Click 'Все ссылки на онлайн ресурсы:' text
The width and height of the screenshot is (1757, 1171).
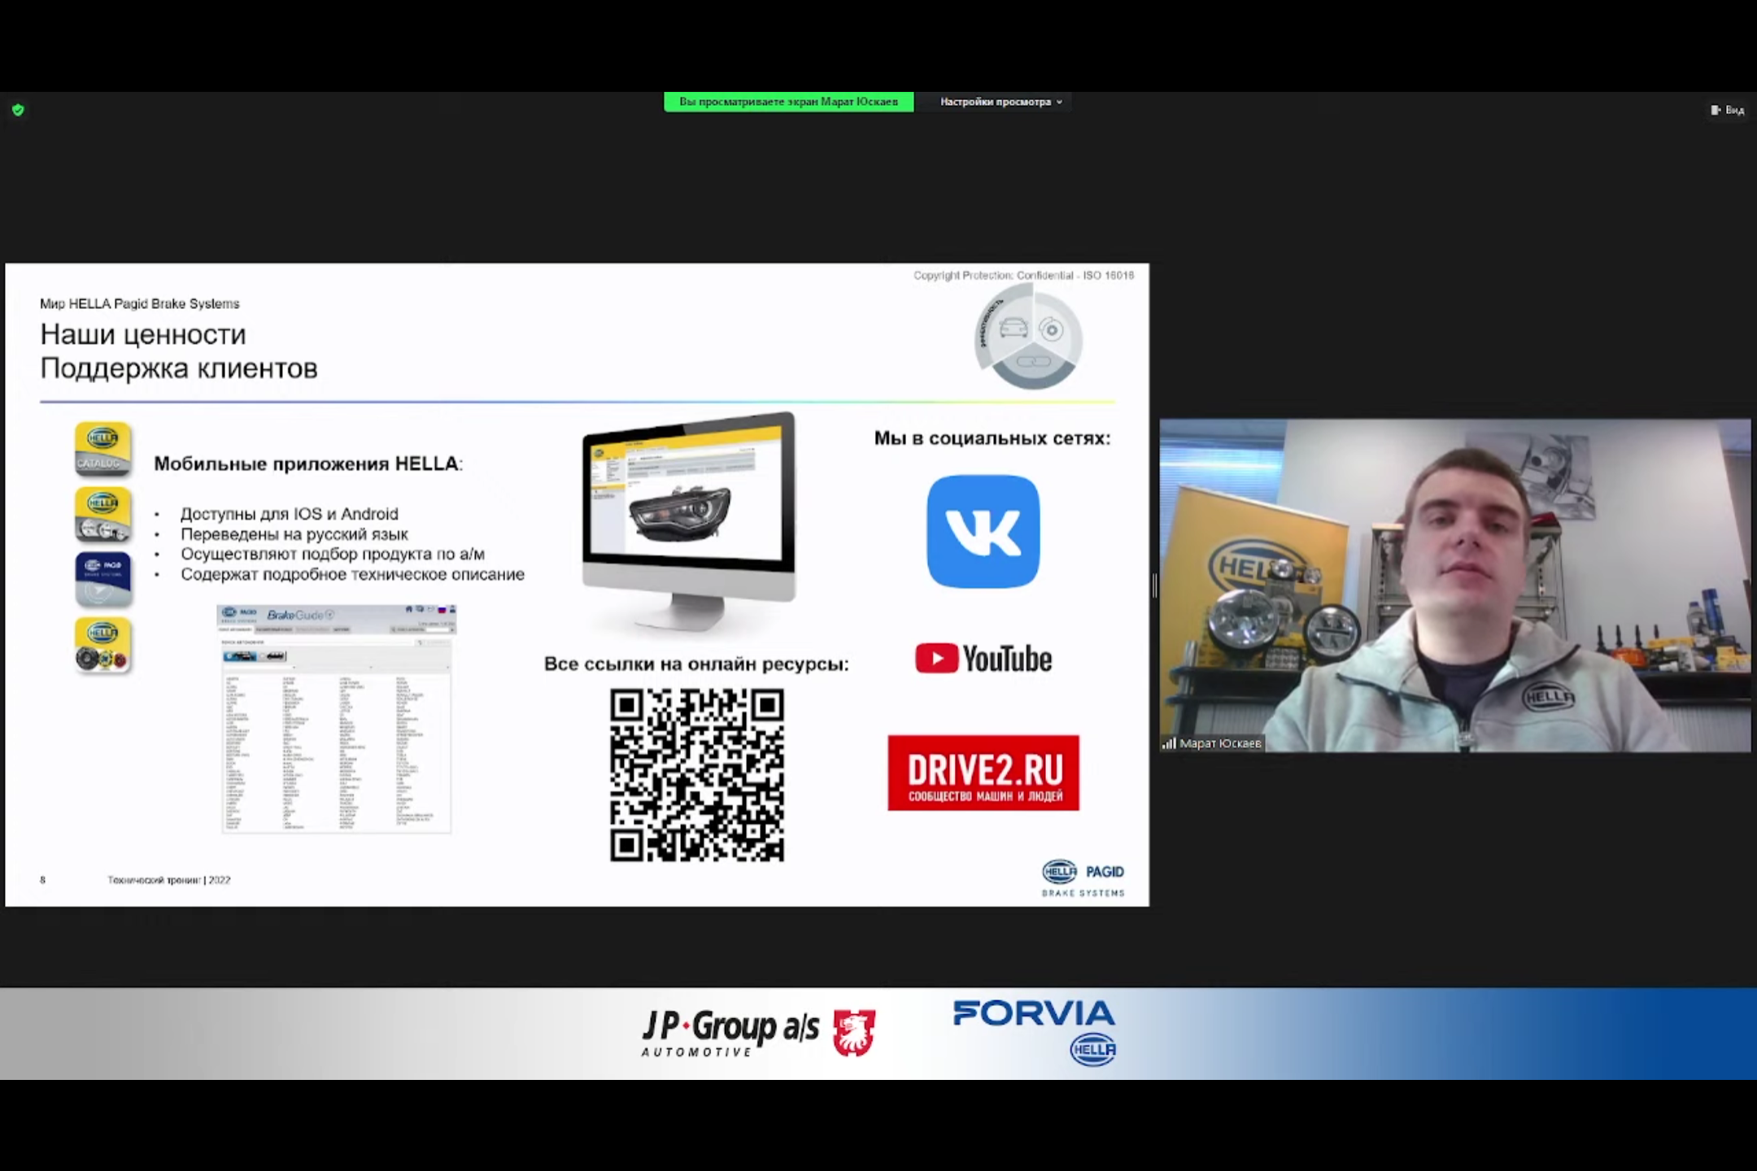click(x=696, y=664)
